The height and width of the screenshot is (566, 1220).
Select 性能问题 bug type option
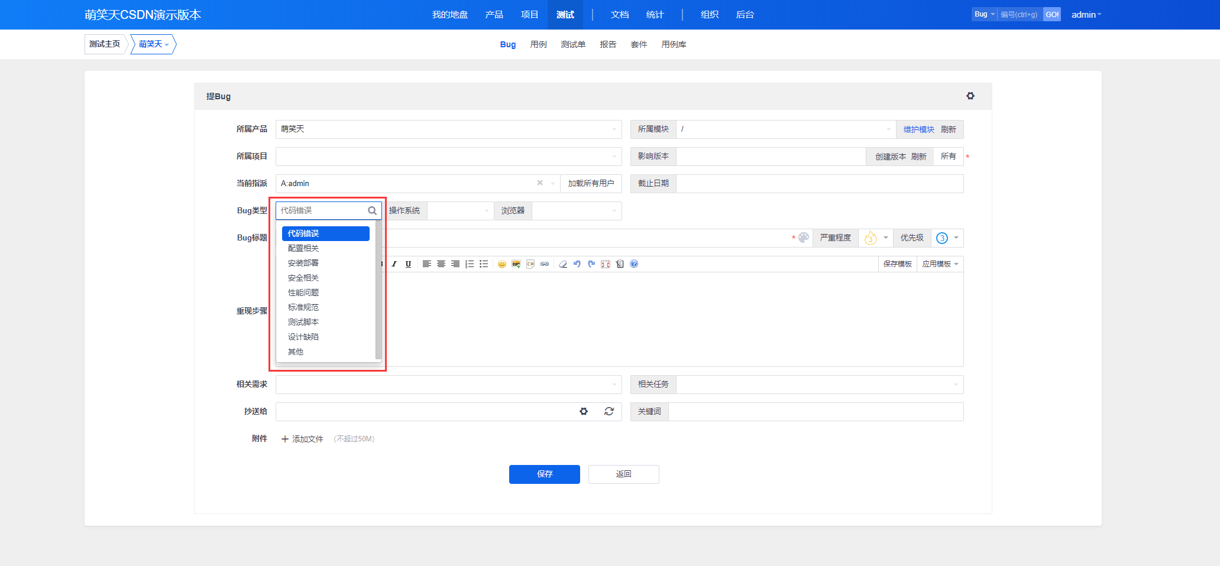pyautogui.click(x=326, y=292)
